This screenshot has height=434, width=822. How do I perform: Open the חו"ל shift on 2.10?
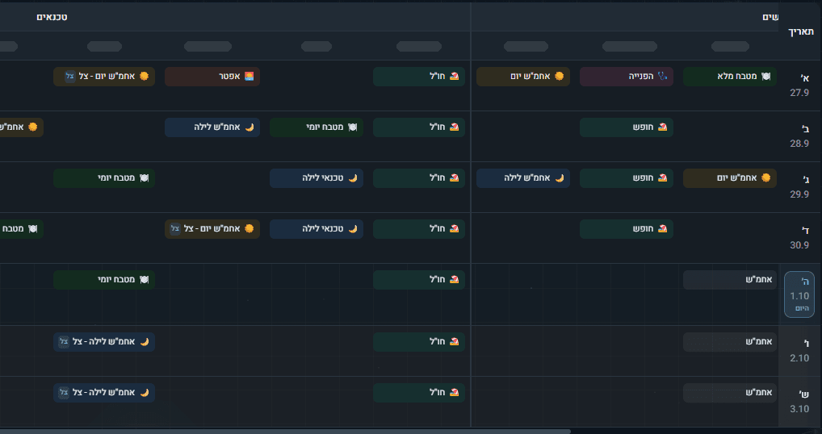[419, 342]
